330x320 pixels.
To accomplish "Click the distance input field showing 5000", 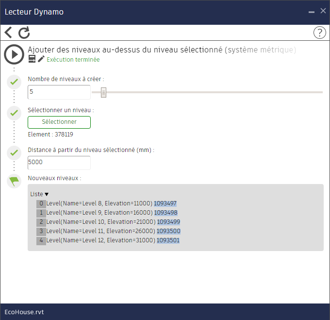I will point(59,163).
